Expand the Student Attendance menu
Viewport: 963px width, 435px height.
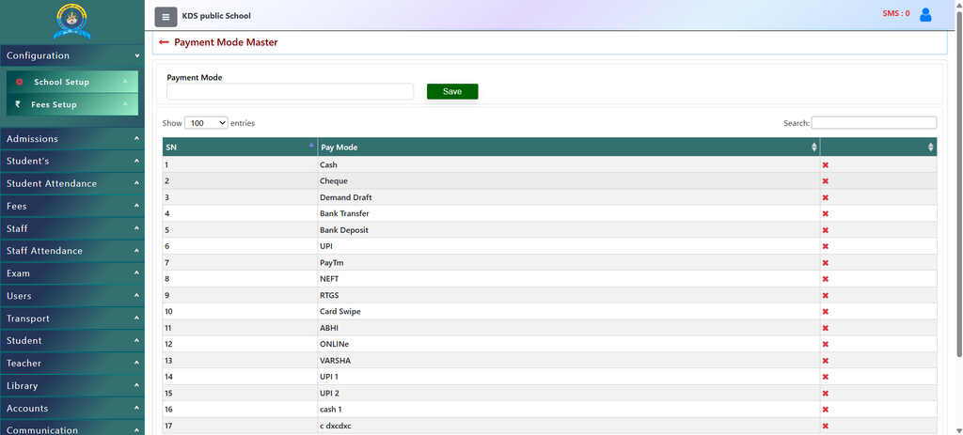point(71,183)
